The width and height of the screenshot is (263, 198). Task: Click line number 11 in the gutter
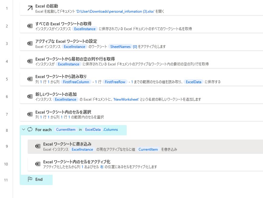(6, 180)
